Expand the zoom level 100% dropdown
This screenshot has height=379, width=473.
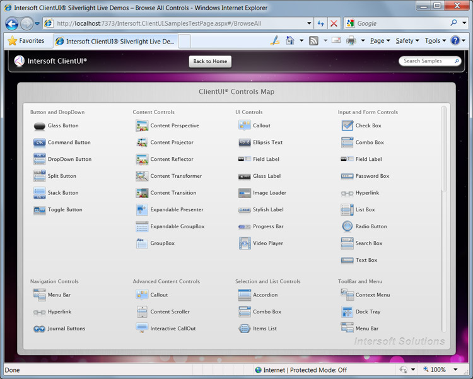(455, 370)
